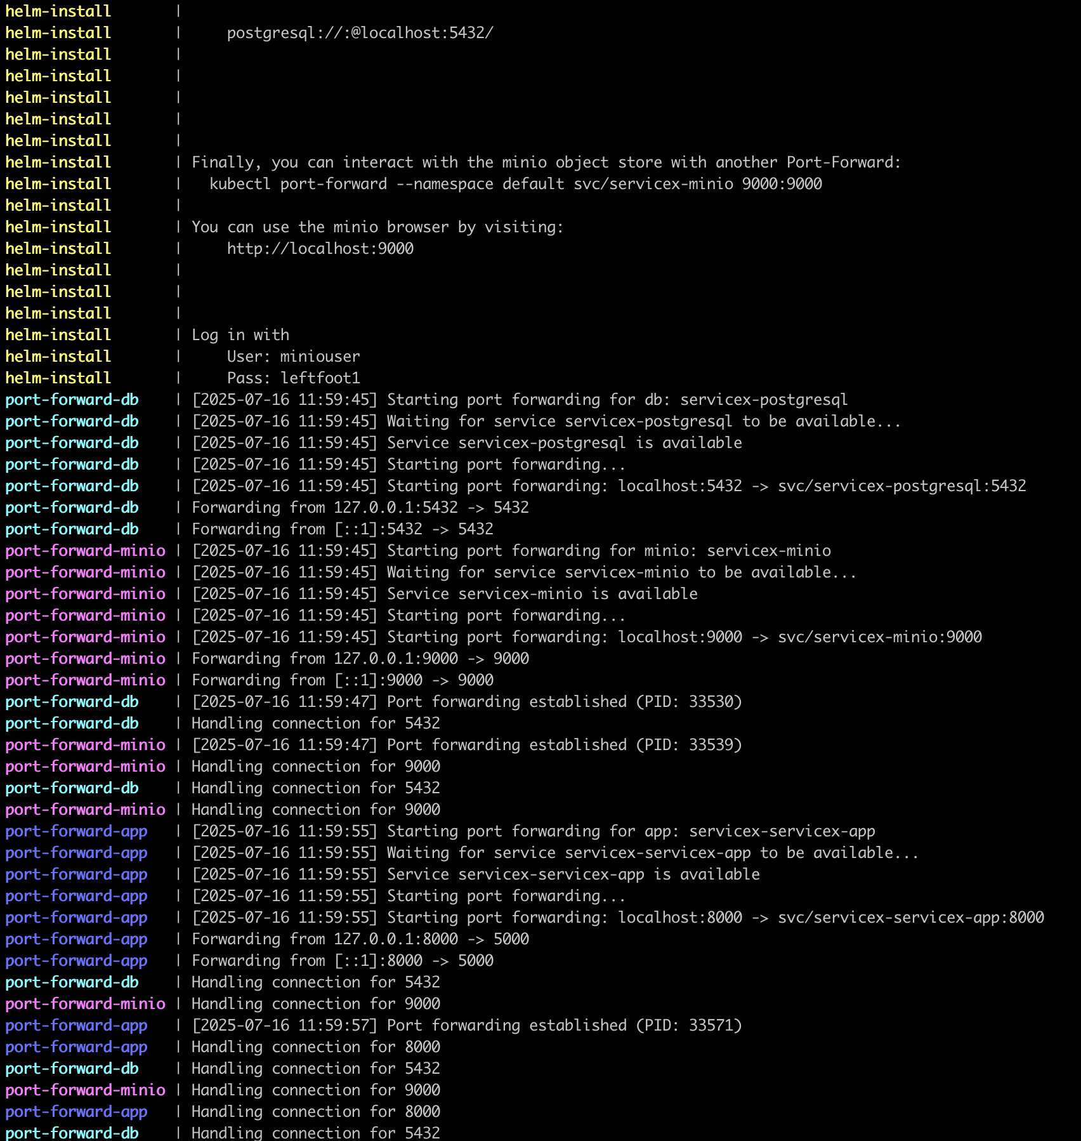Click the postgresql://:@localhost:5432/ connection string
This screenshot has height=1141, width=1081.
360,33
